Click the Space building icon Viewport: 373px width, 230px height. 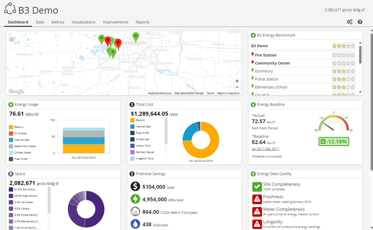(x=11, y=174)
